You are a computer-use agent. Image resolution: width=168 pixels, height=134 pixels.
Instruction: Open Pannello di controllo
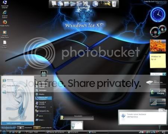[44, 103]
